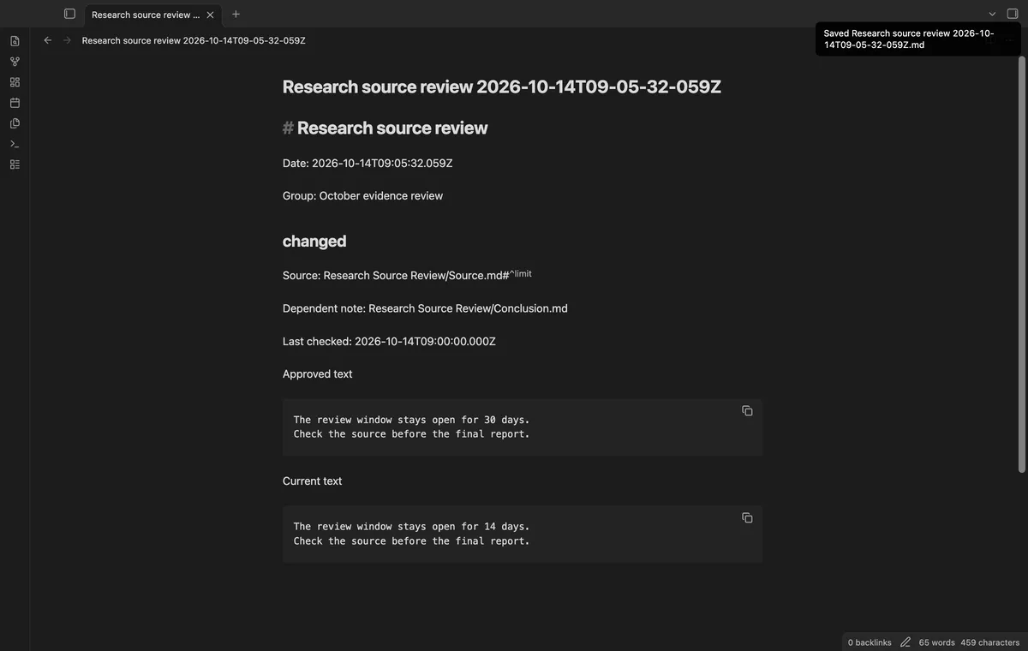This screenshot has width=1028, height=651.
Task: Click the ^limit block reference
Action: (x=521, y=273)
